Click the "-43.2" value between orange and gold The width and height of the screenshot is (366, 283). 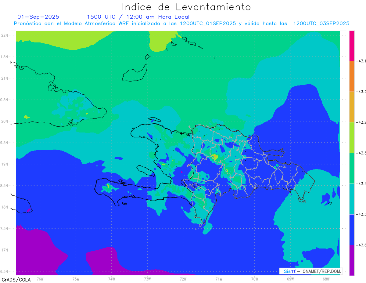point(362,92)
